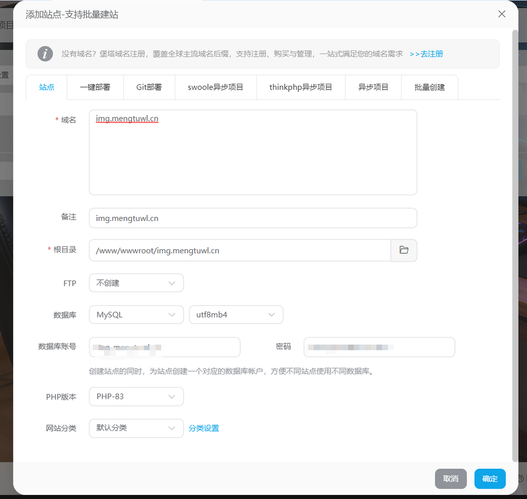Select the swoole异步项目 tab

click(216, 87)
